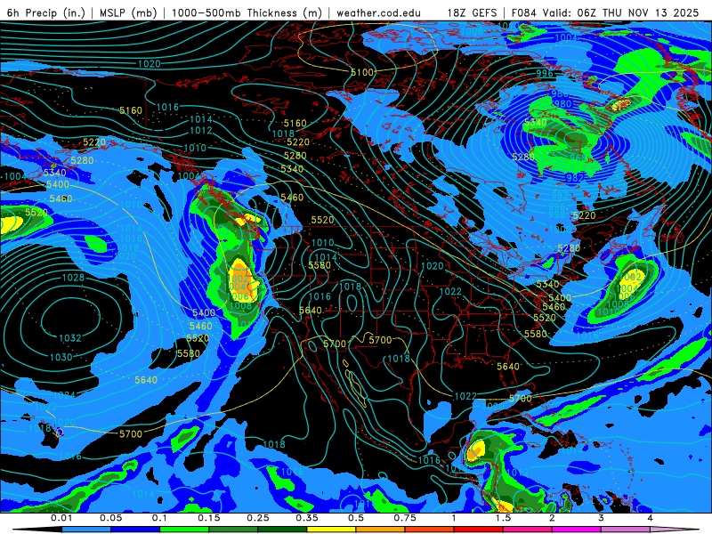Click the light blue 0.01–0.05 precipitation swatch

pyautogui.click(x=85, y=530)
